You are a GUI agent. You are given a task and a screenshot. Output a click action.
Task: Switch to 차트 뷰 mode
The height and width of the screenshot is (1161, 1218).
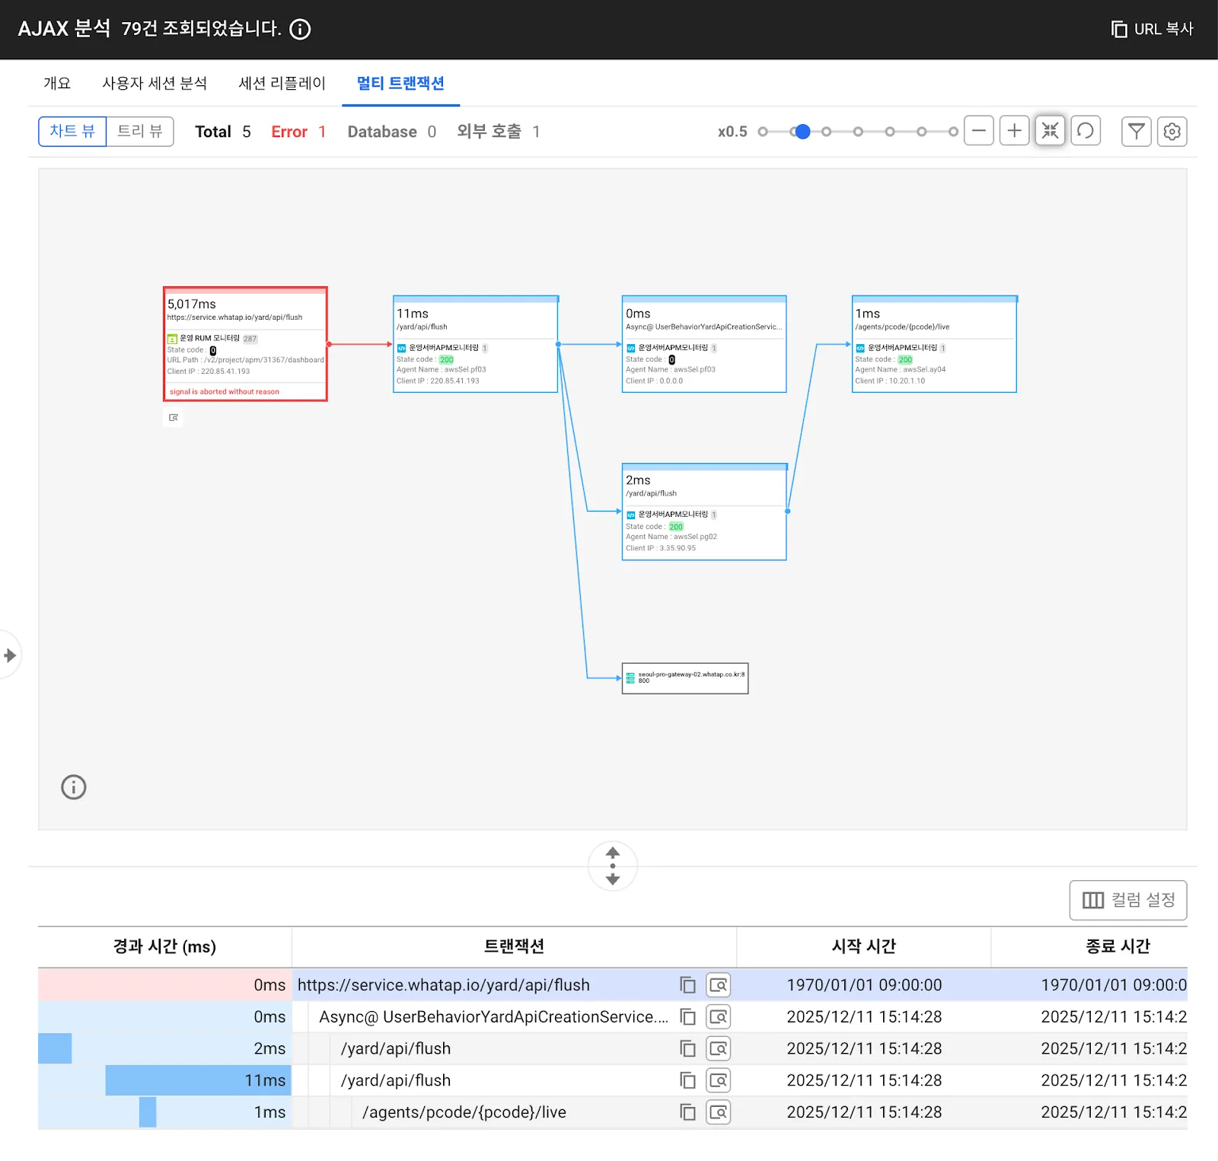pyautogui.click(x=72, y=131)
